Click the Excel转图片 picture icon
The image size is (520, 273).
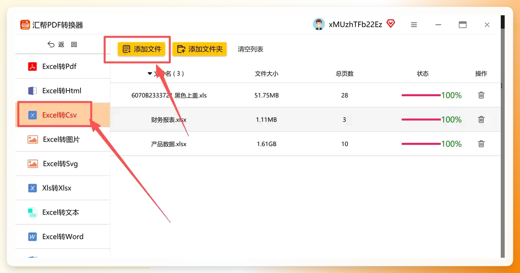click(x=33, y=139)
